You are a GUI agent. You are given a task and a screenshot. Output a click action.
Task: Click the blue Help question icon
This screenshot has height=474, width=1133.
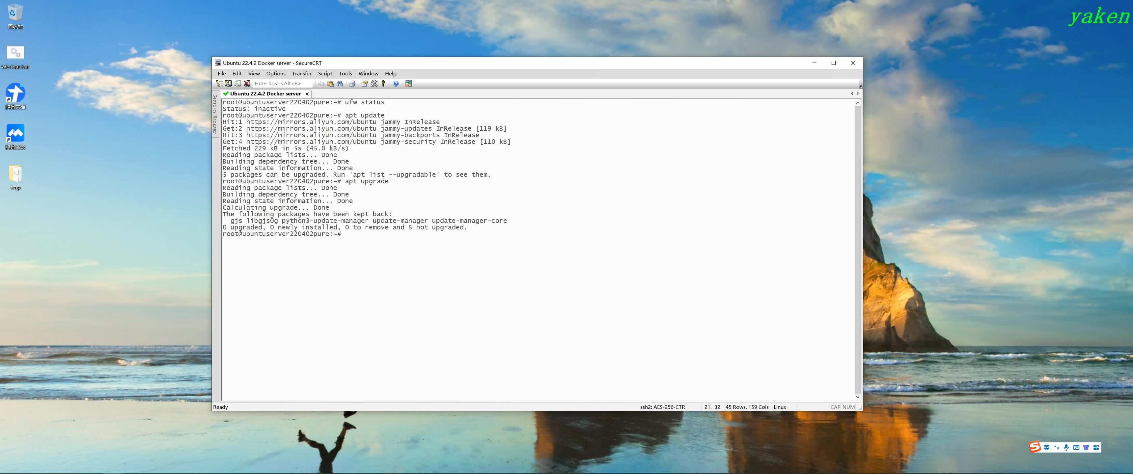pos(396,84)
